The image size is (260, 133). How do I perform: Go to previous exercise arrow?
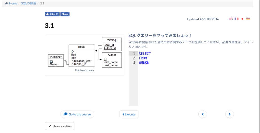pyautogui.click(x=203, y=114)
